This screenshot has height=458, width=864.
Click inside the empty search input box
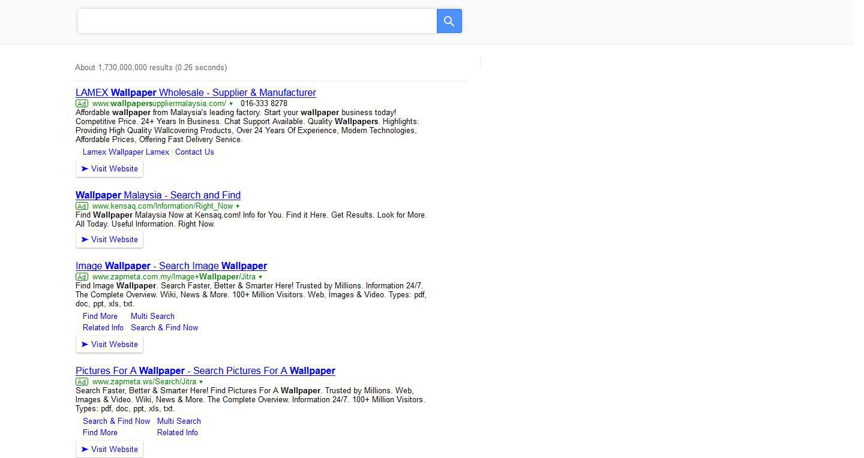click(257, 22)
